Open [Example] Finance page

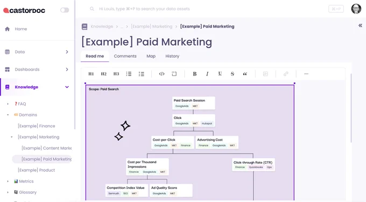tap(37, 126)
